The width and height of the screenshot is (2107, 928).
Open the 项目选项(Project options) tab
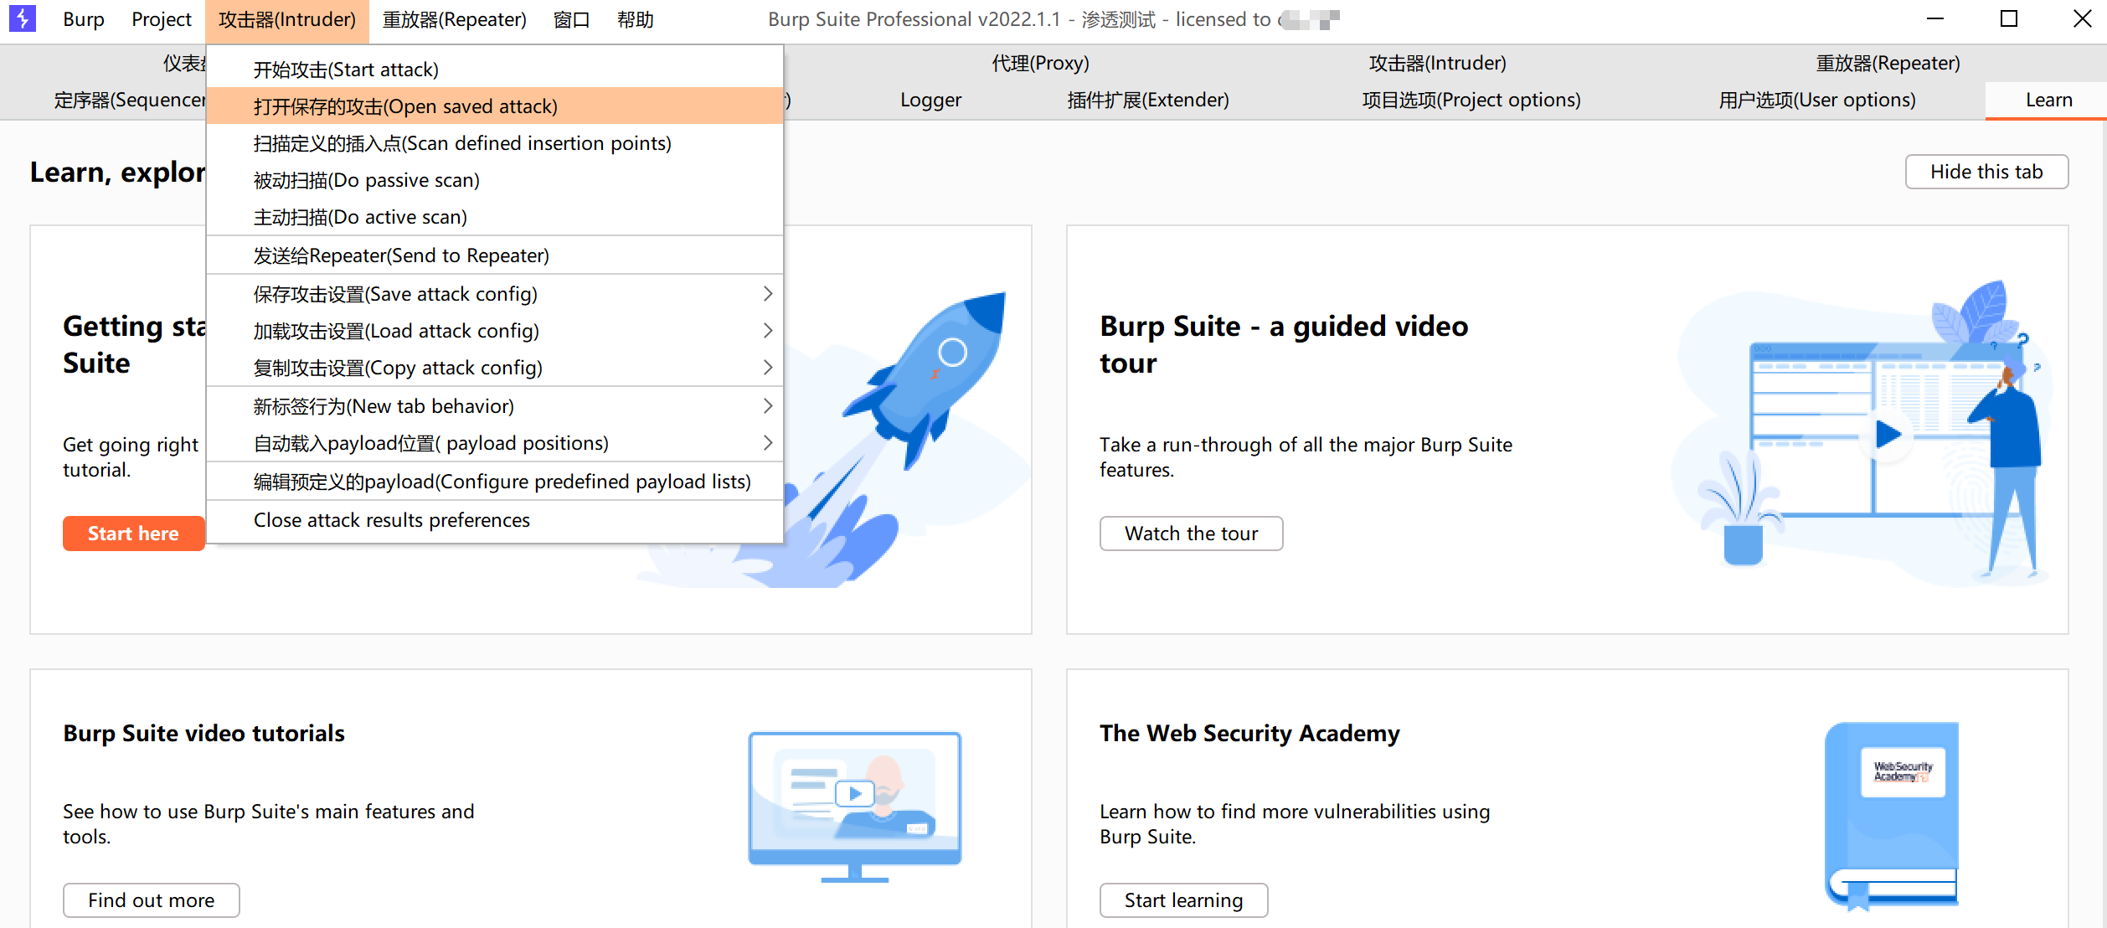click(x=1471, y=100)
